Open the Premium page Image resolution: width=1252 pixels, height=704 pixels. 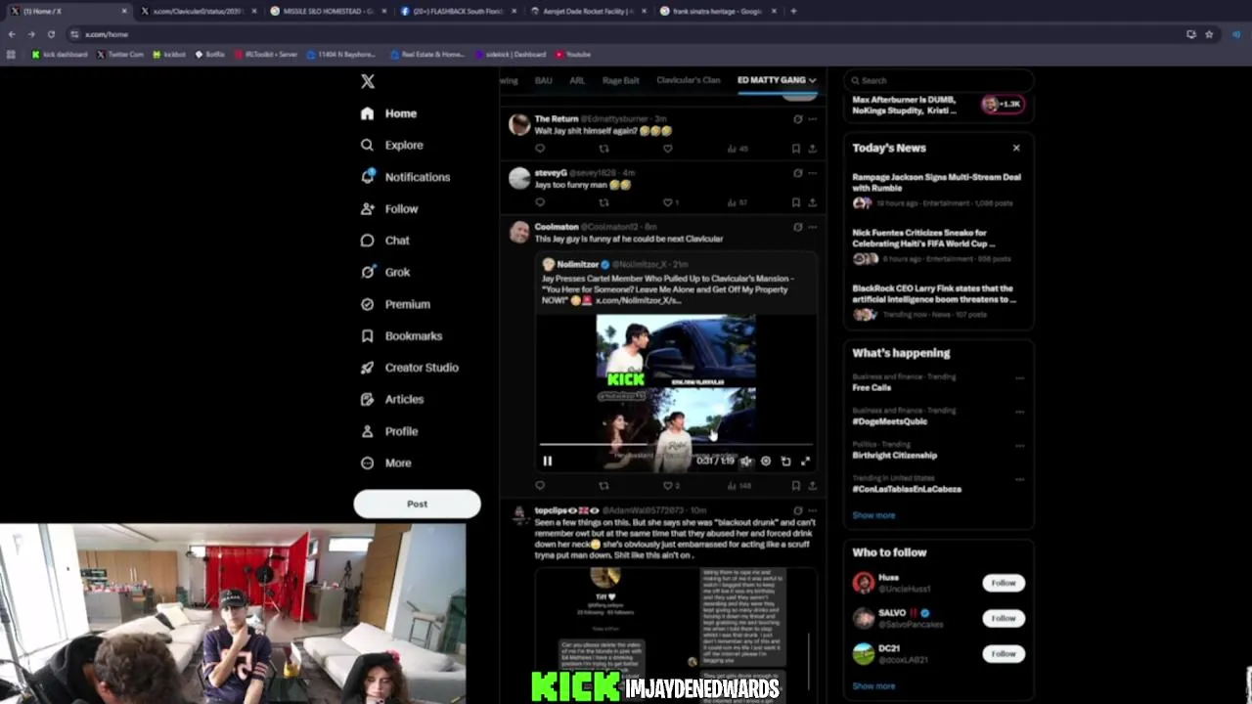pyautogui.click(x=395, y=304)
